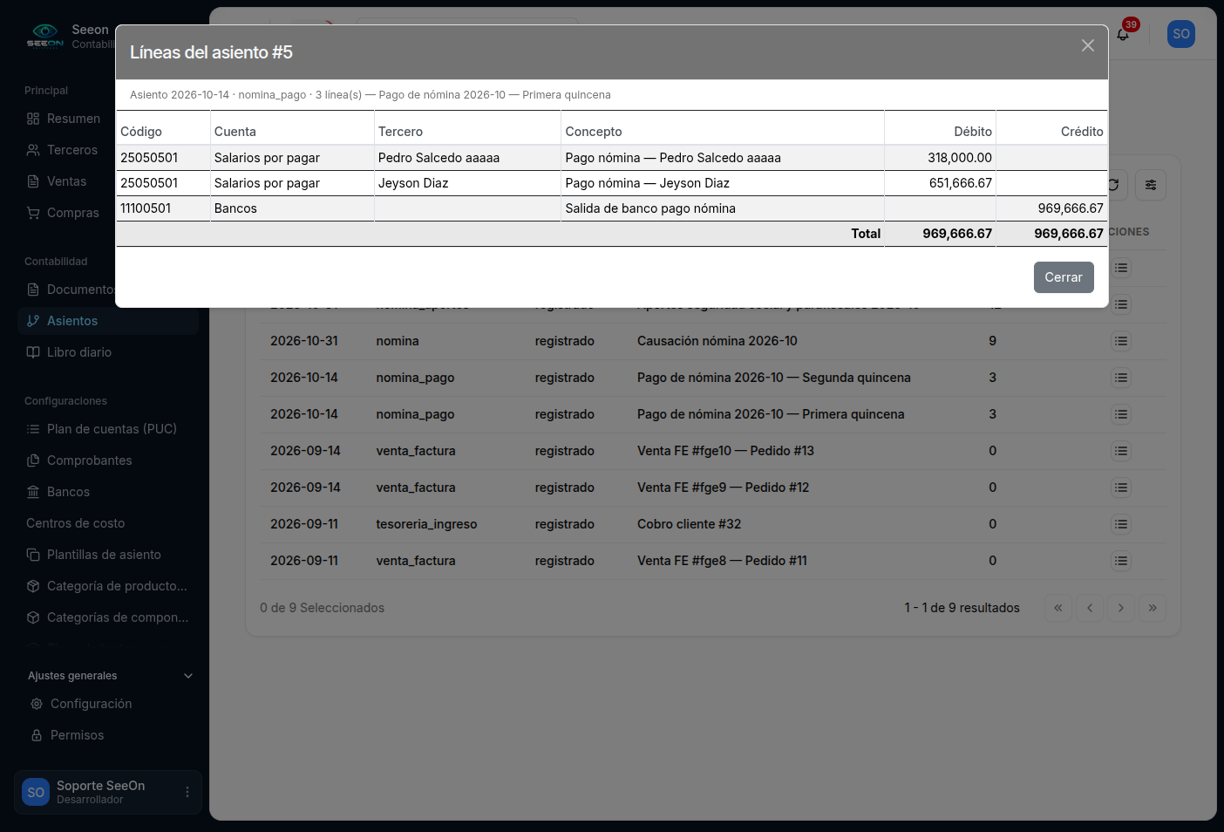Go to previous results page

click(1090, 608)
